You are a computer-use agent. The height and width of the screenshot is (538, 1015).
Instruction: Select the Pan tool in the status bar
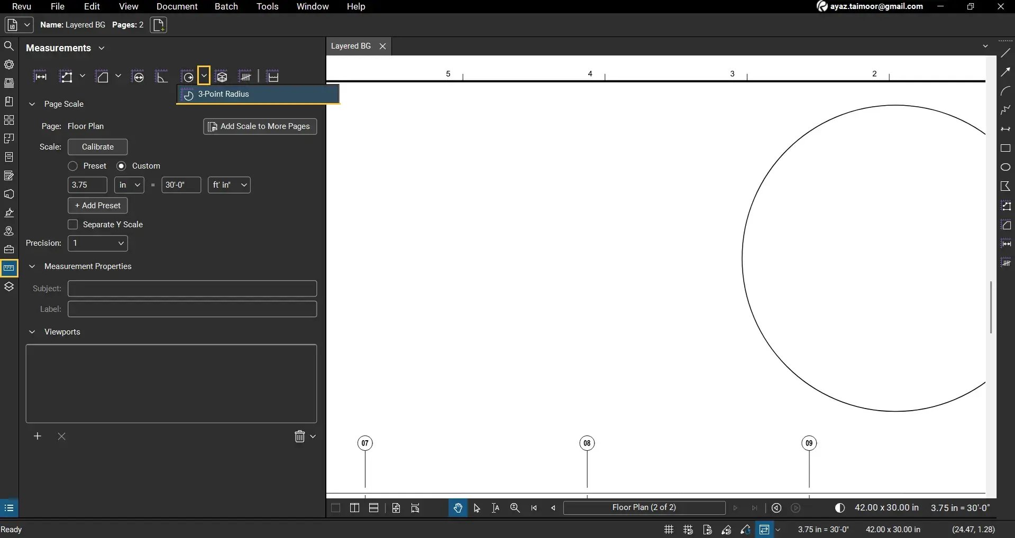coord(458,507)
